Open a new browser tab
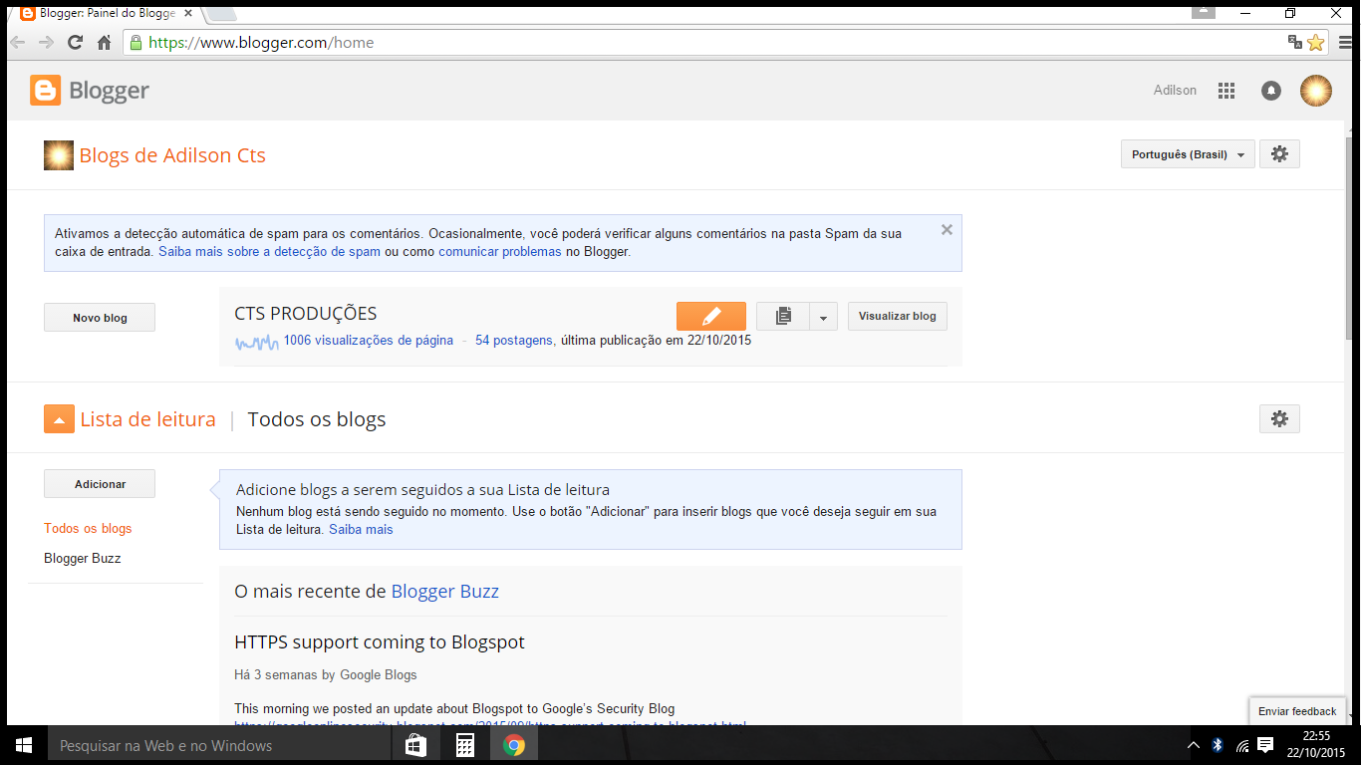The height and width of the screenshot is (765, 1361). click(221, 13)
